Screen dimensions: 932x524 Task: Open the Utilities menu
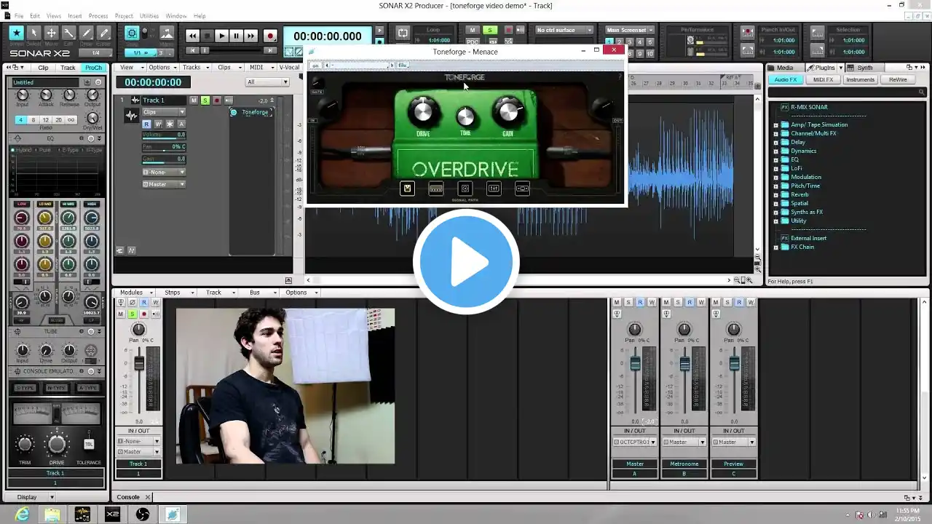pos(149,16)
